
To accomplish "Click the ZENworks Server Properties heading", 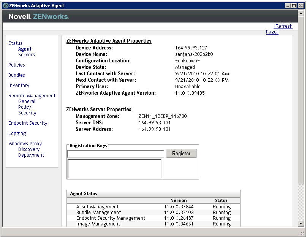I will click(99, 109).
